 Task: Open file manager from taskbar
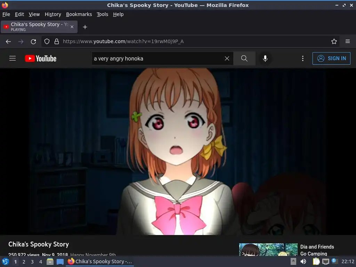(50, 261)
